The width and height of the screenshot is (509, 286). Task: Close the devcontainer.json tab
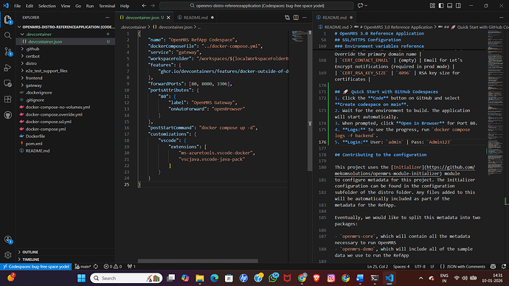tap(168, 18)
